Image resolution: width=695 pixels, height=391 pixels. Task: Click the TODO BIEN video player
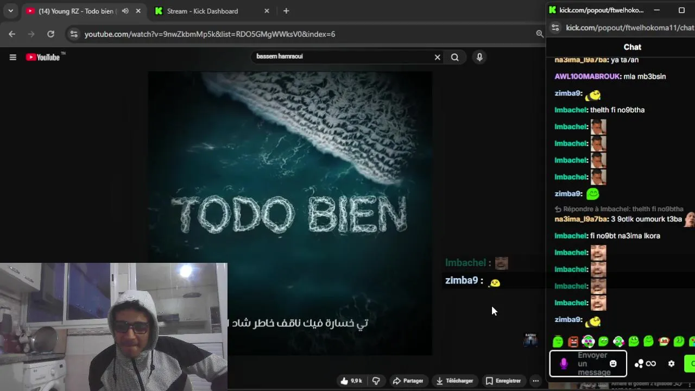[290, 213]
